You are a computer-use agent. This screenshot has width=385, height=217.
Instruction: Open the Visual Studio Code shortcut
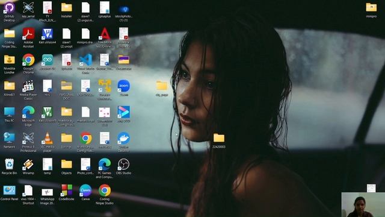point(85,60)
